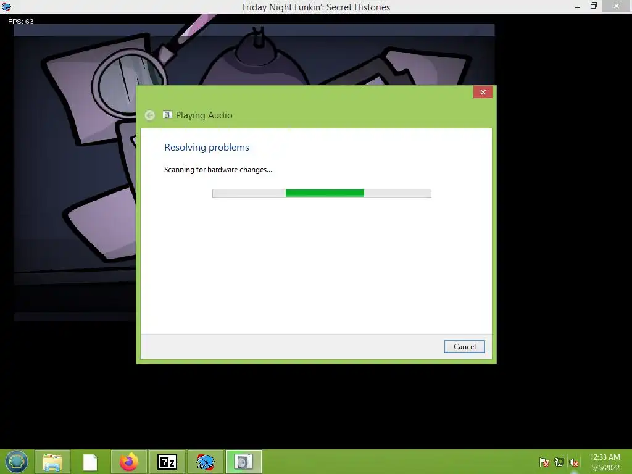Close the Playing Audio troubleshooter dialog
Screen dimensions: 632x474
click(483, 93)
